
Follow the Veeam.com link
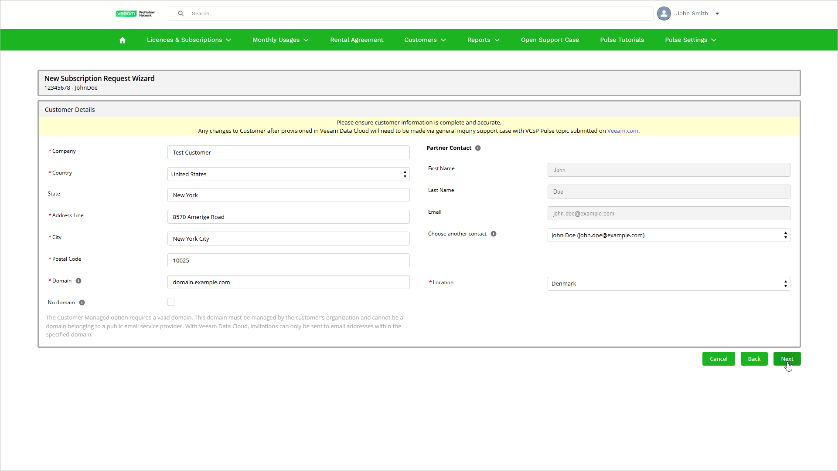(x=622, y=131)
